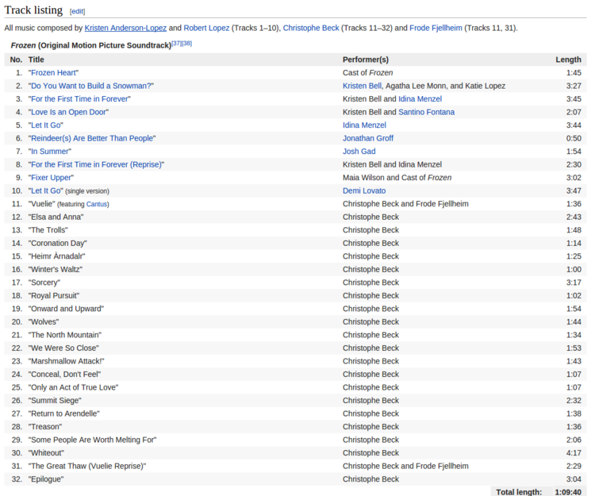595x496 pixels.
Task: Click the "The North Mountain" track title
Action: (x=65, y=335)
